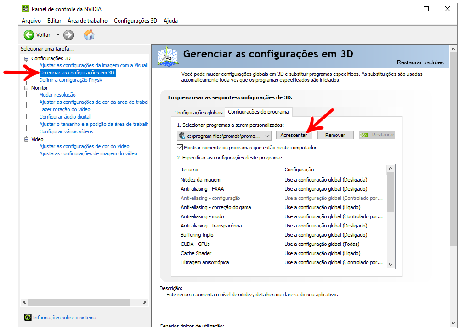Click task tree horizontal scroll-right arrow

coord(144,302)
